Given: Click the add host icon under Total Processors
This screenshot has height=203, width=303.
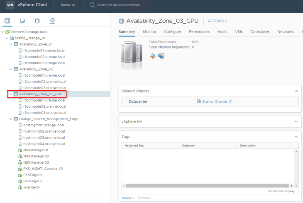Looking at the screenshot, I should (153, 56).
